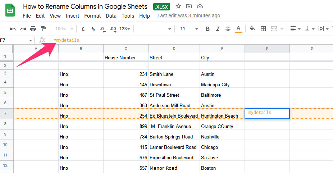
Task: Open cell borders options
Action: point(263,29)
